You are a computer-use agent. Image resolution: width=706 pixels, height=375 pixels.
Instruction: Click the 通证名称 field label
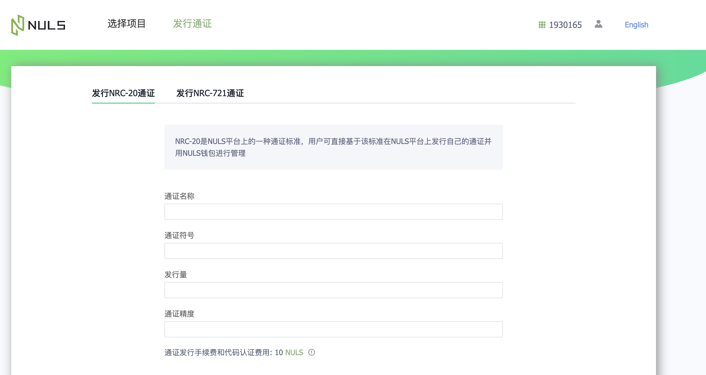[x=179, y=196]
